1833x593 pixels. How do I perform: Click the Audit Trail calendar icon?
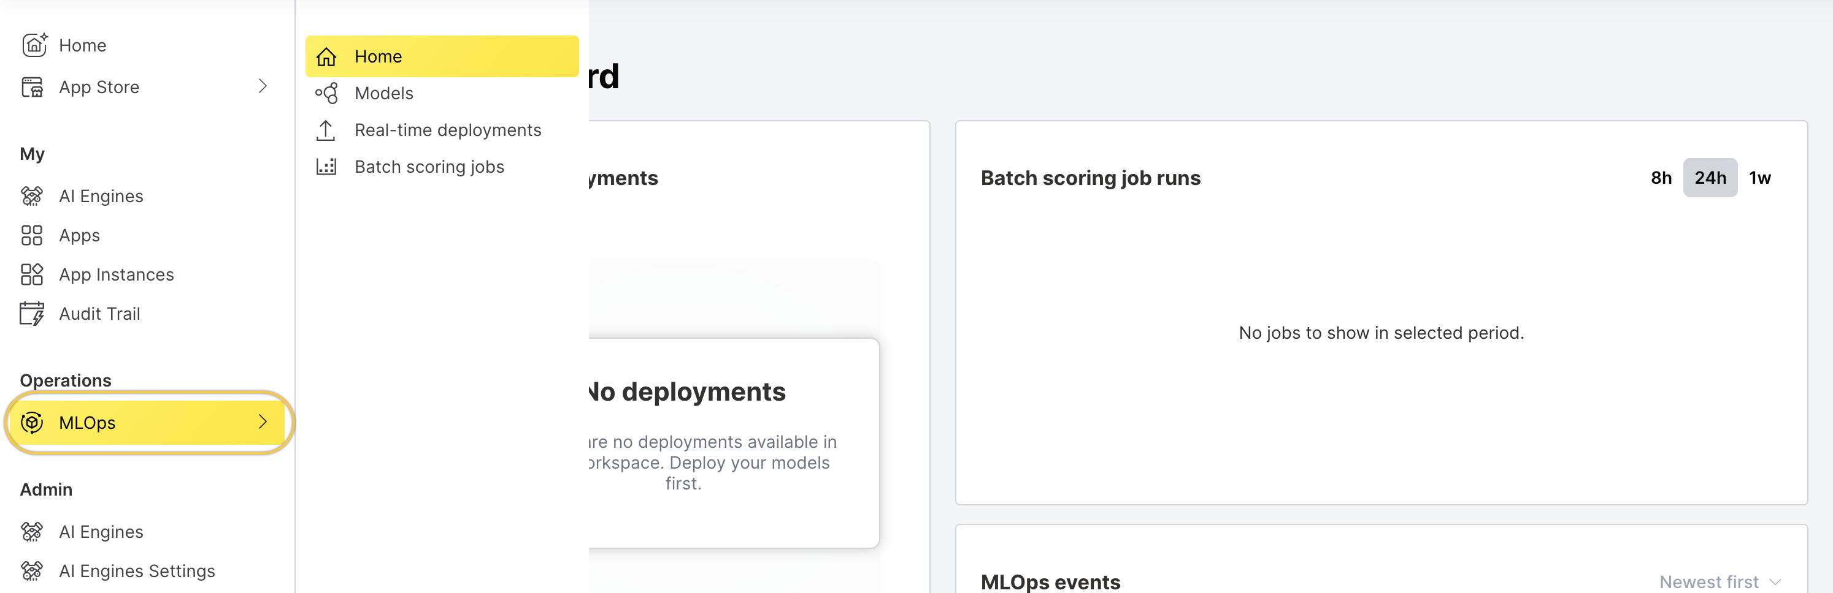tap(32, 313)
